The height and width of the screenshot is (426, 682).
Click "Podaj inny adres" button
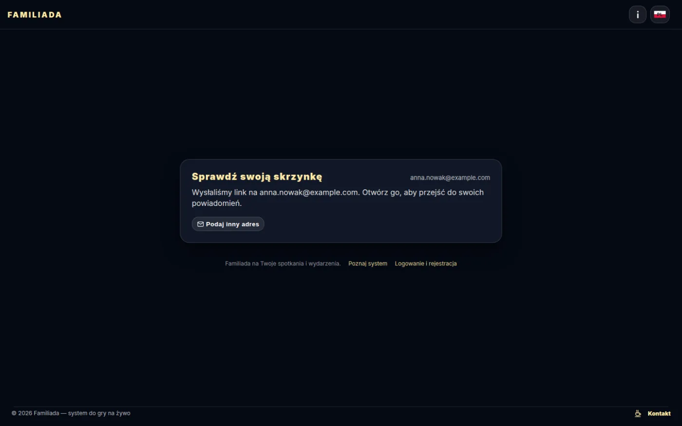228,224
